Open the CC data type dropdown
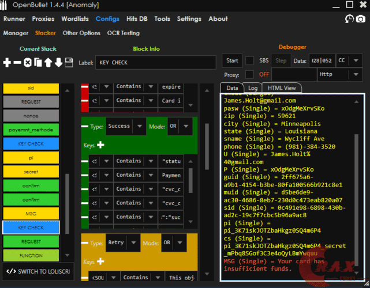The height and width of the screenshot is (288, 370). (x=349, y=61)
